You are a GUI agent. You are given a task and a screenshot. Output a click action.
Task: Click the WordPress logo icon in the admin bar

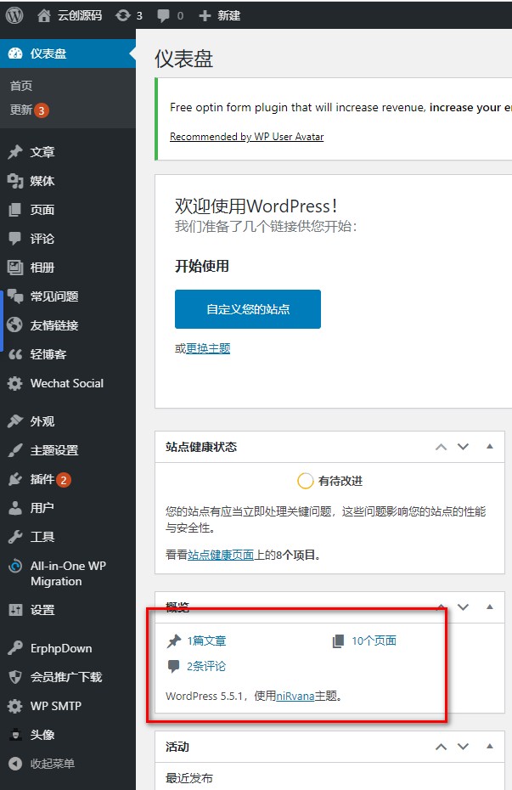pos(14,15)
